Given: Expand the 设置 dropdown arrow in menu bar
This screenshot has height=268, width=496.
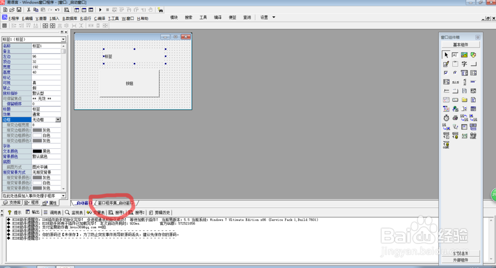Looking at the screenshot, I should (274, 17).
